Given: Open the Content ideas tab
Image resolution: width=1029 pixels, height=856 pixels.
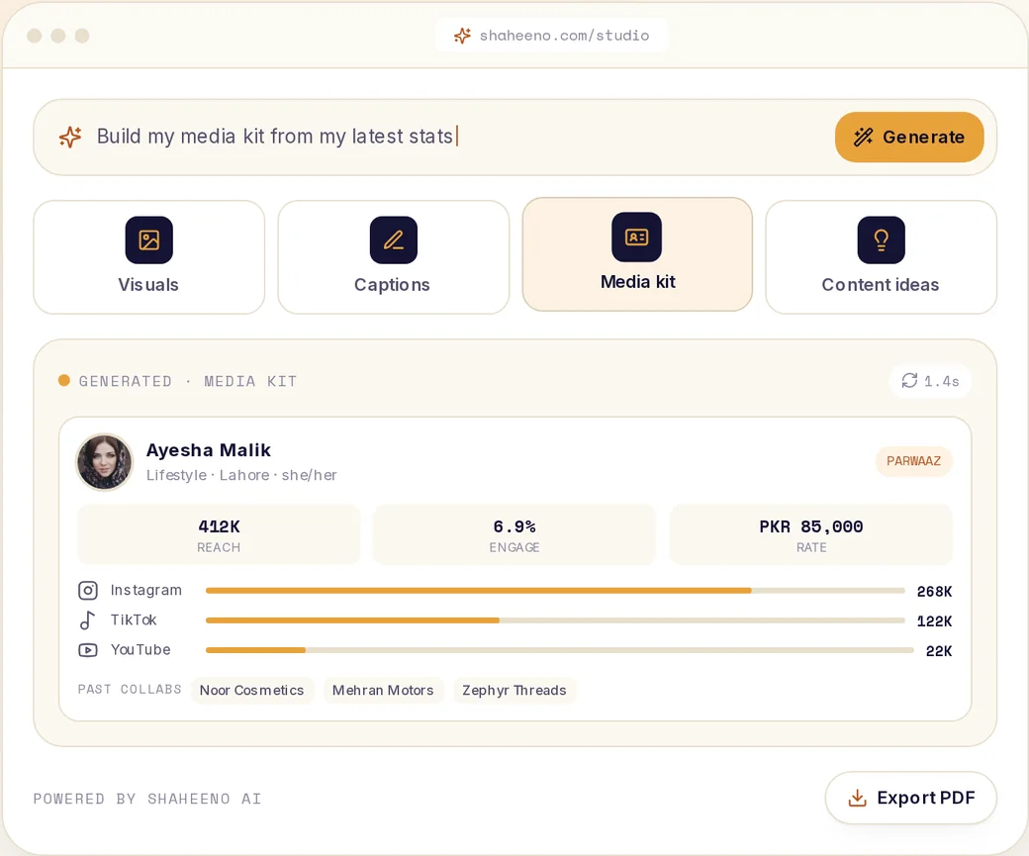Looking at the screenshot, I should 882,257.
